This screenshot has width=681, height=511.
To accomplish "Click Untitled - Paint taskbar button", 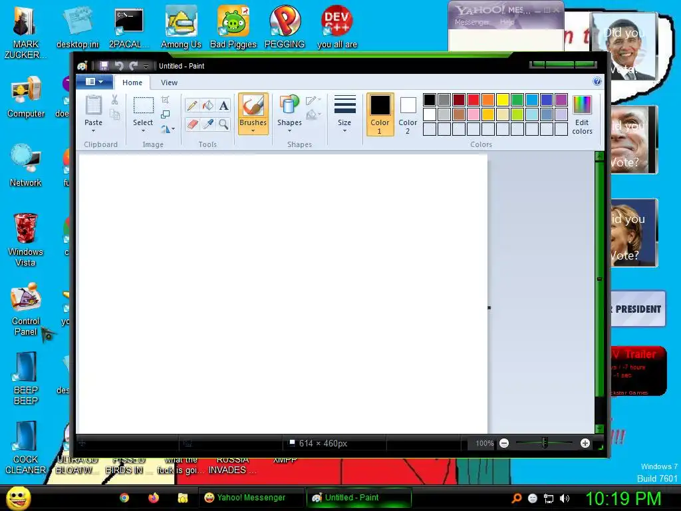I will (358, 498).
